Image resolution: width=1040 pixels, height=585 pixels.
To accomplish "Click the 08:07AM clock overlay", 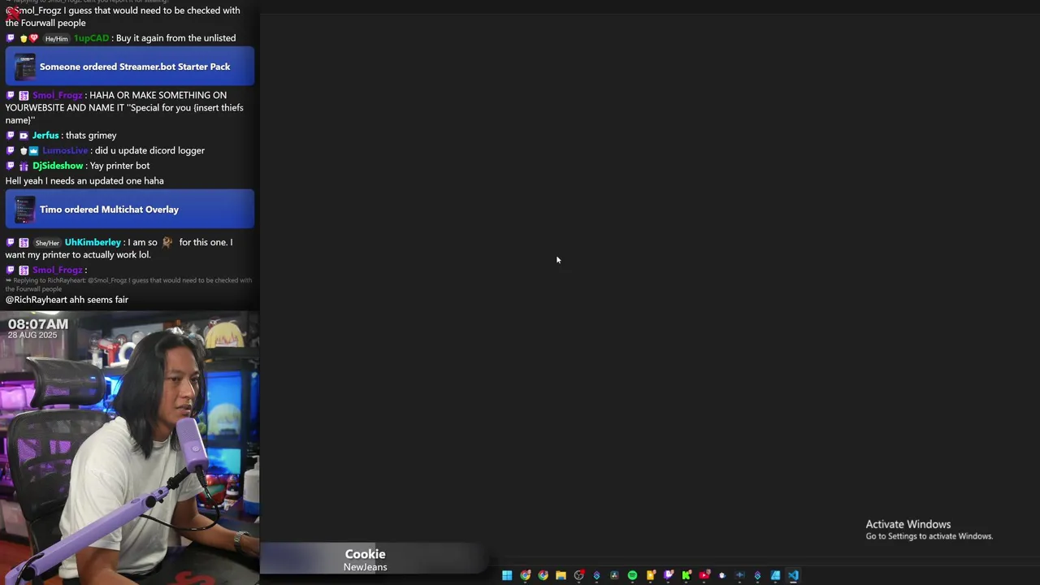I will point(38,324).
